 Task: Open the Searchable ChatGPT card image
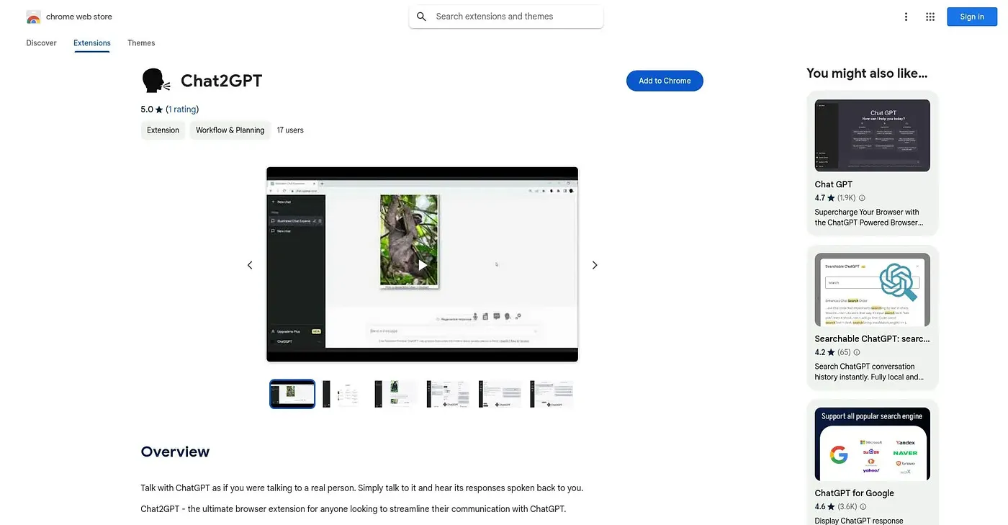(x=872, y=290)
